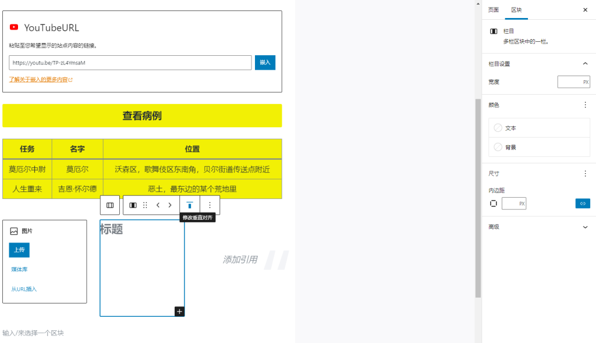This screenshot has width=596, height=343.
Task: Grab the block drag handle
Action: tap(145, 205)
